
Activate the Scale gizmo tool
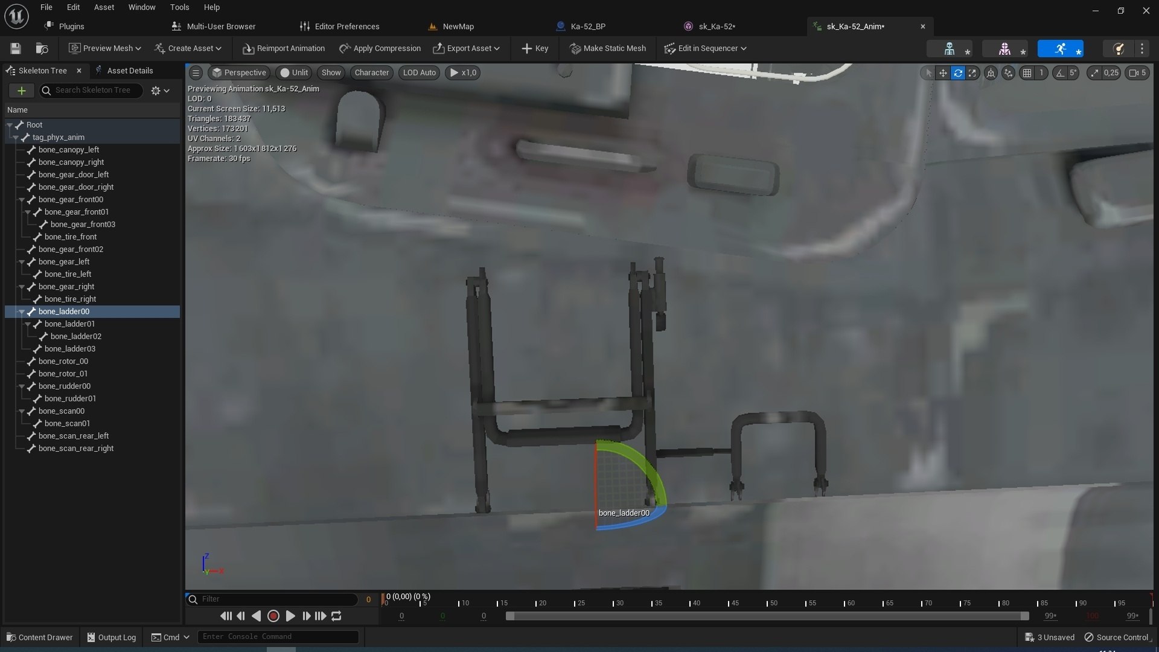tap(972, 73)
